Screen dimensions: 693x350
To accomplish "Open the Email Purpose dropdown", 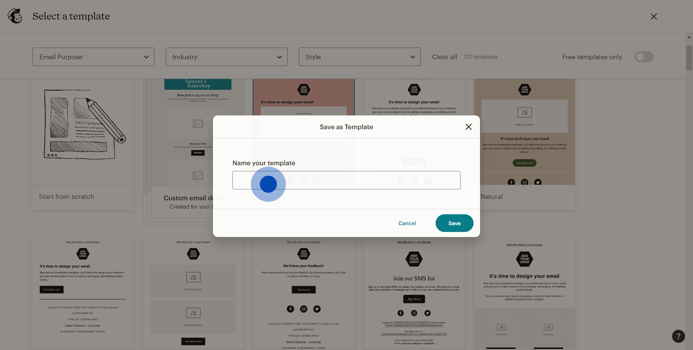I will point(93,57).
